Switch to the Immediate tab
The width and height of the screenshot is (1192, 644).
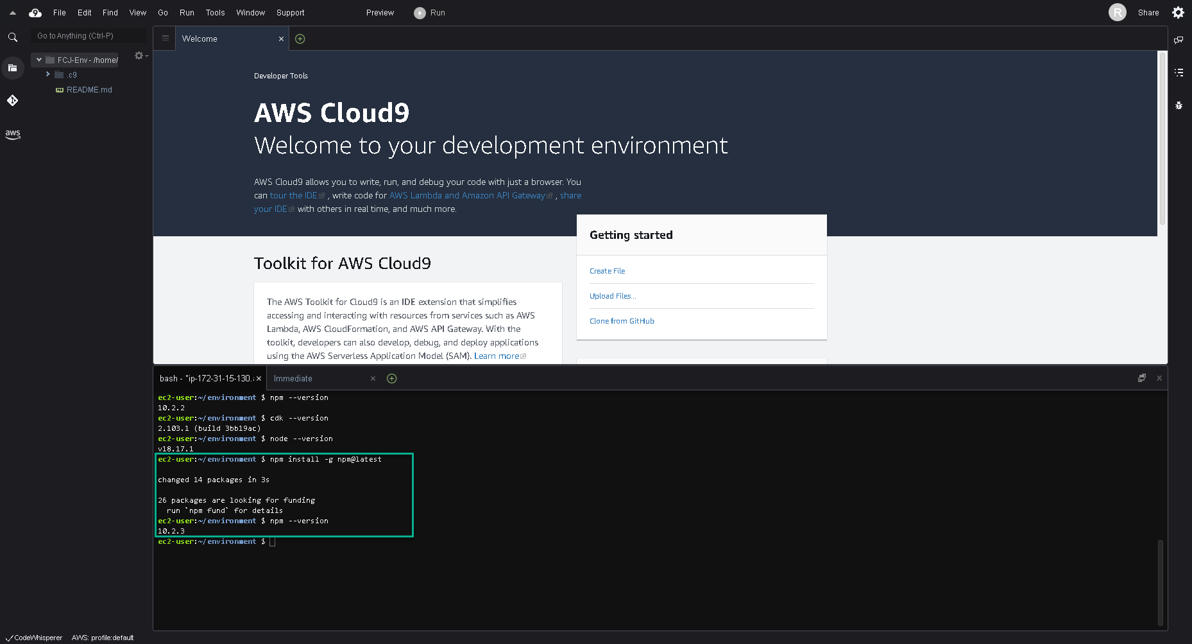click(x=293, y=378)
